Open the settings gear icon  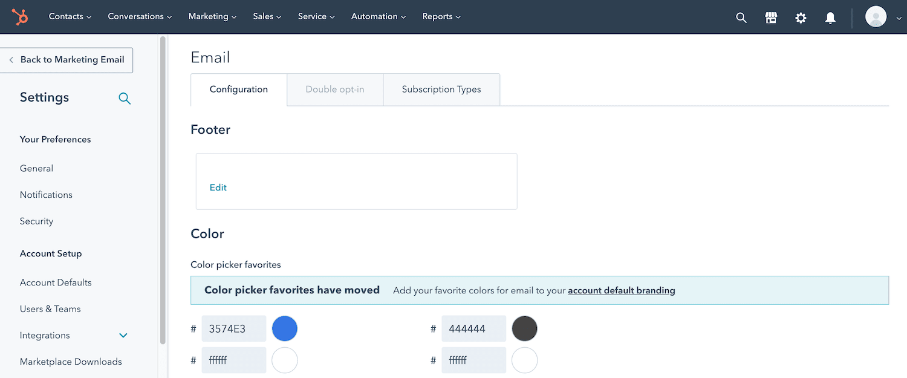tap(801, 18)
